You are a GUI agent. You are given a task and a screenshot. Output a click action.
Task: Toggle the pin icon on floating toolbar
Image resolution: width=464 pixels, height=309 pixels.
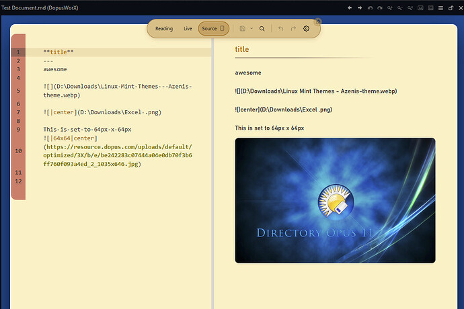[x=317, y=22]
